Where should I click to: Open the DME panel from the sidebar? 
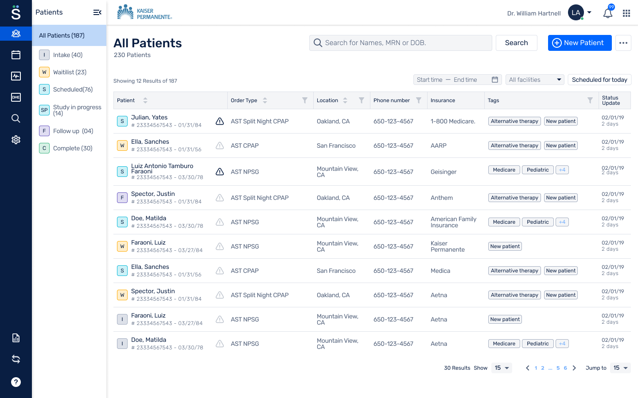pyautogui.click(x=16, y=97)
